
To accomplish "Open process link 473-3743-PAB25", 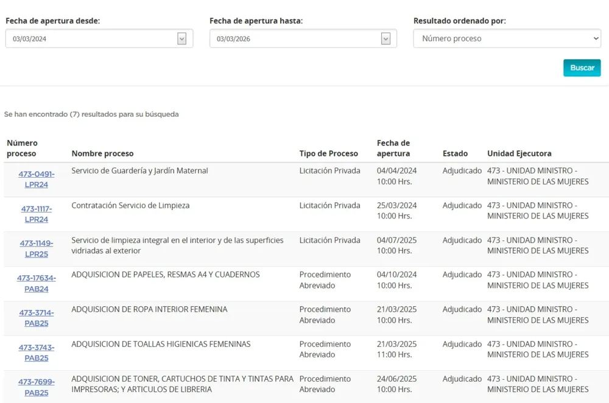I will [x=37, y=353].
